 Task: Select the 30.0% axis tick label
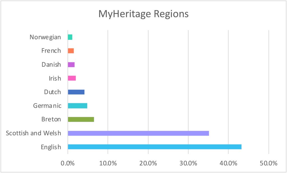tap(188, 163)
